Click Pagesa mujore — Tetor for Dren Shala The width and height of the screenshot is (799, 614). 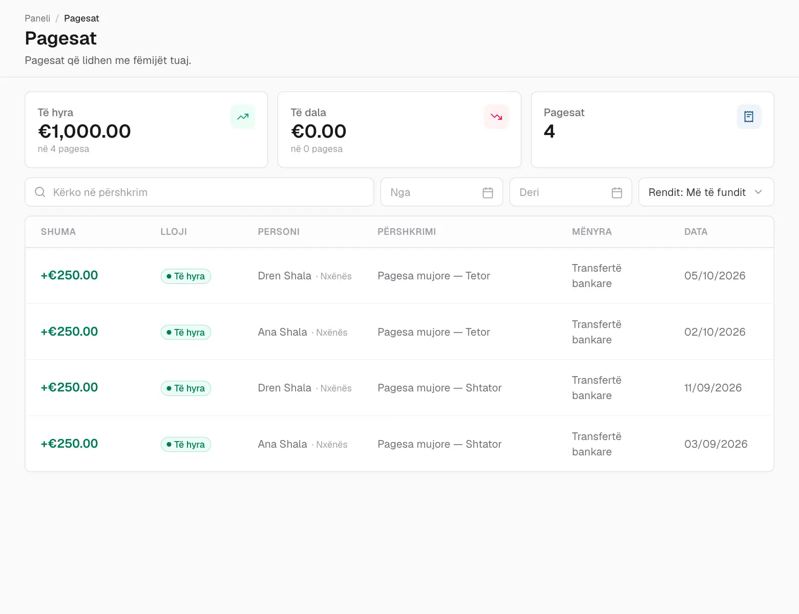(434, 276)
